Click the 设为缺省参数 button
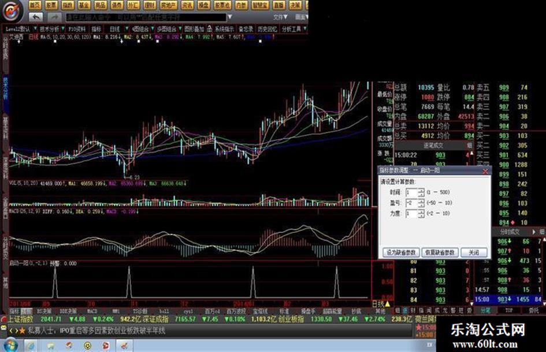This screenshot has width=546, height=352. pyautogui.click(x=400, y=253)
